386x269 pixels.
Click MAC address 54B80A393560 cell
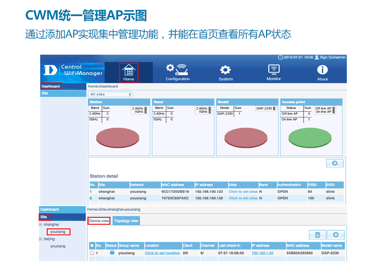pos(300,253)
